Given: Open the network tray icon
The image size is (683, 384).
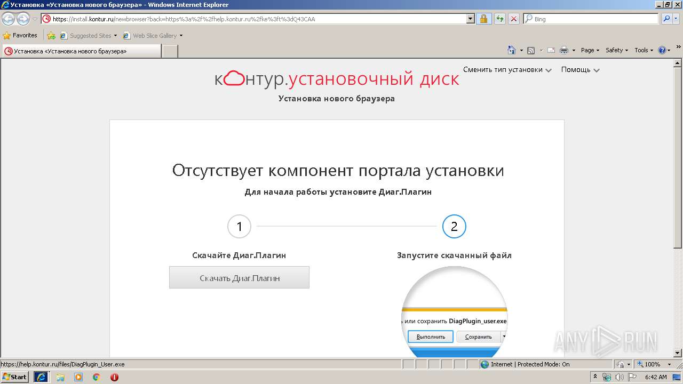Looking at the screenshot, I should (607, 377).
